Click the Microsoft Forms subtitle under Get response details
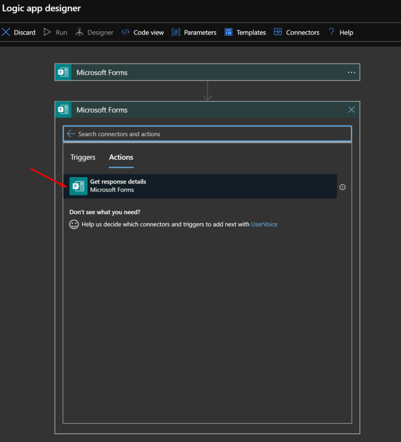 112,190
